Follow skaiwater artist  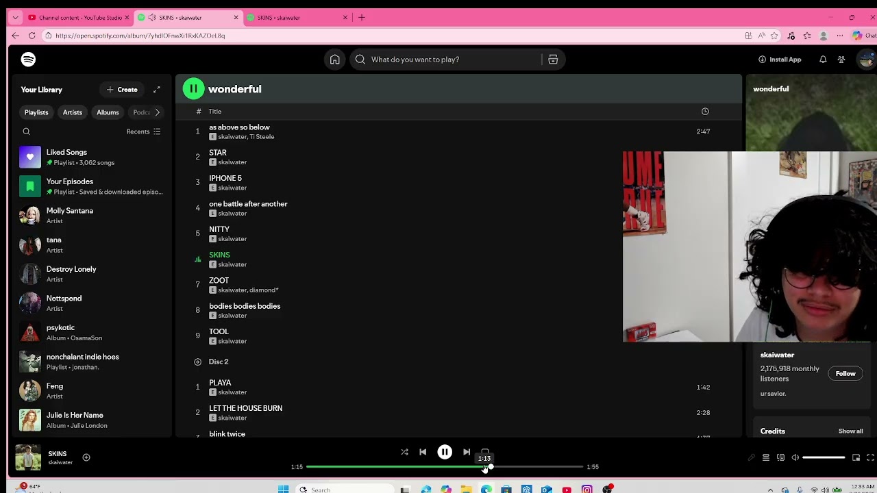point(845,374)
